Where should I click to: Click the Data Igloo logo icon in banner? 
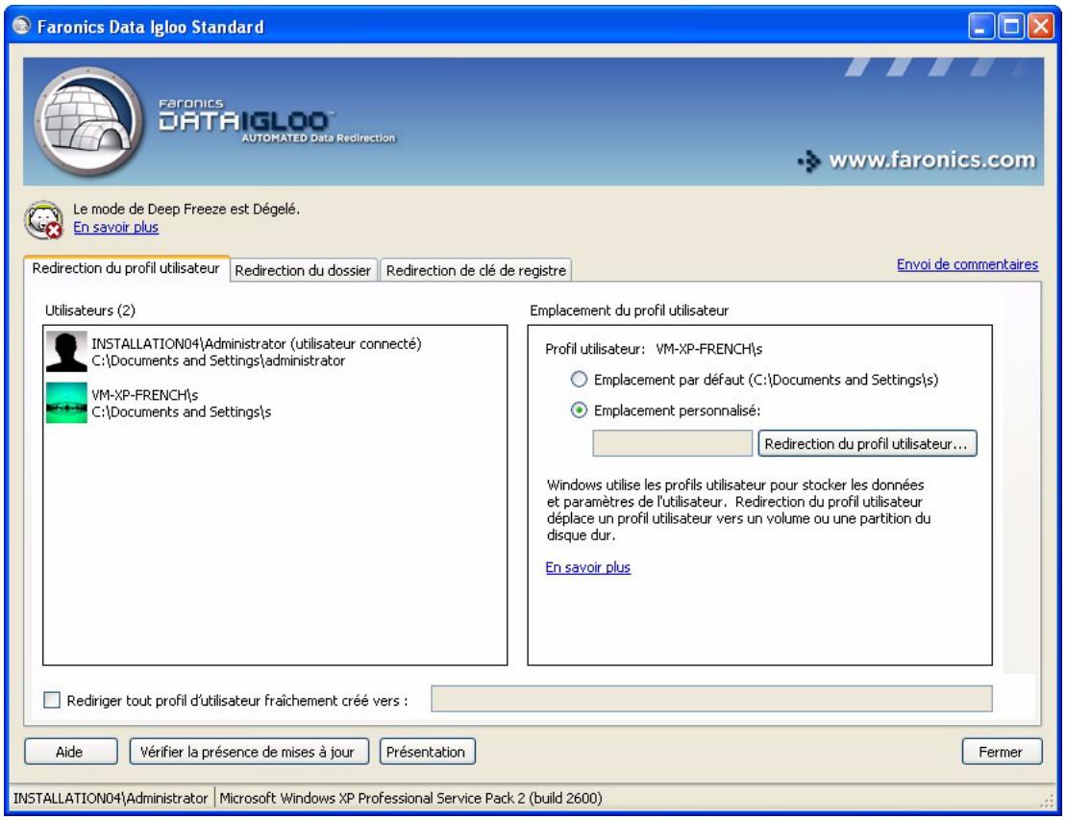[89, 122]
